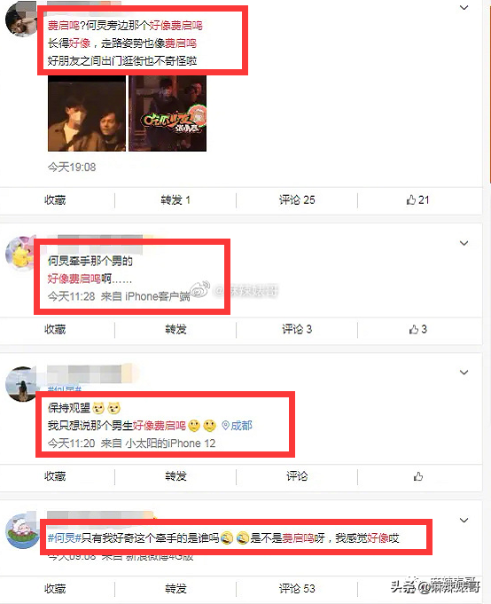The width and height of the screenshot is (491, 604).
Task: Open 评论 25 comments on first post
Action: pyautogui.click(x=297, y=200)
